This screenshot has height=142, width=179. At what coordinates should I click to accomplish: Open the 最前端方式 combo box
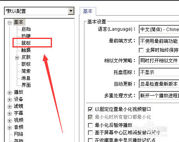click(x=159, y=41)
